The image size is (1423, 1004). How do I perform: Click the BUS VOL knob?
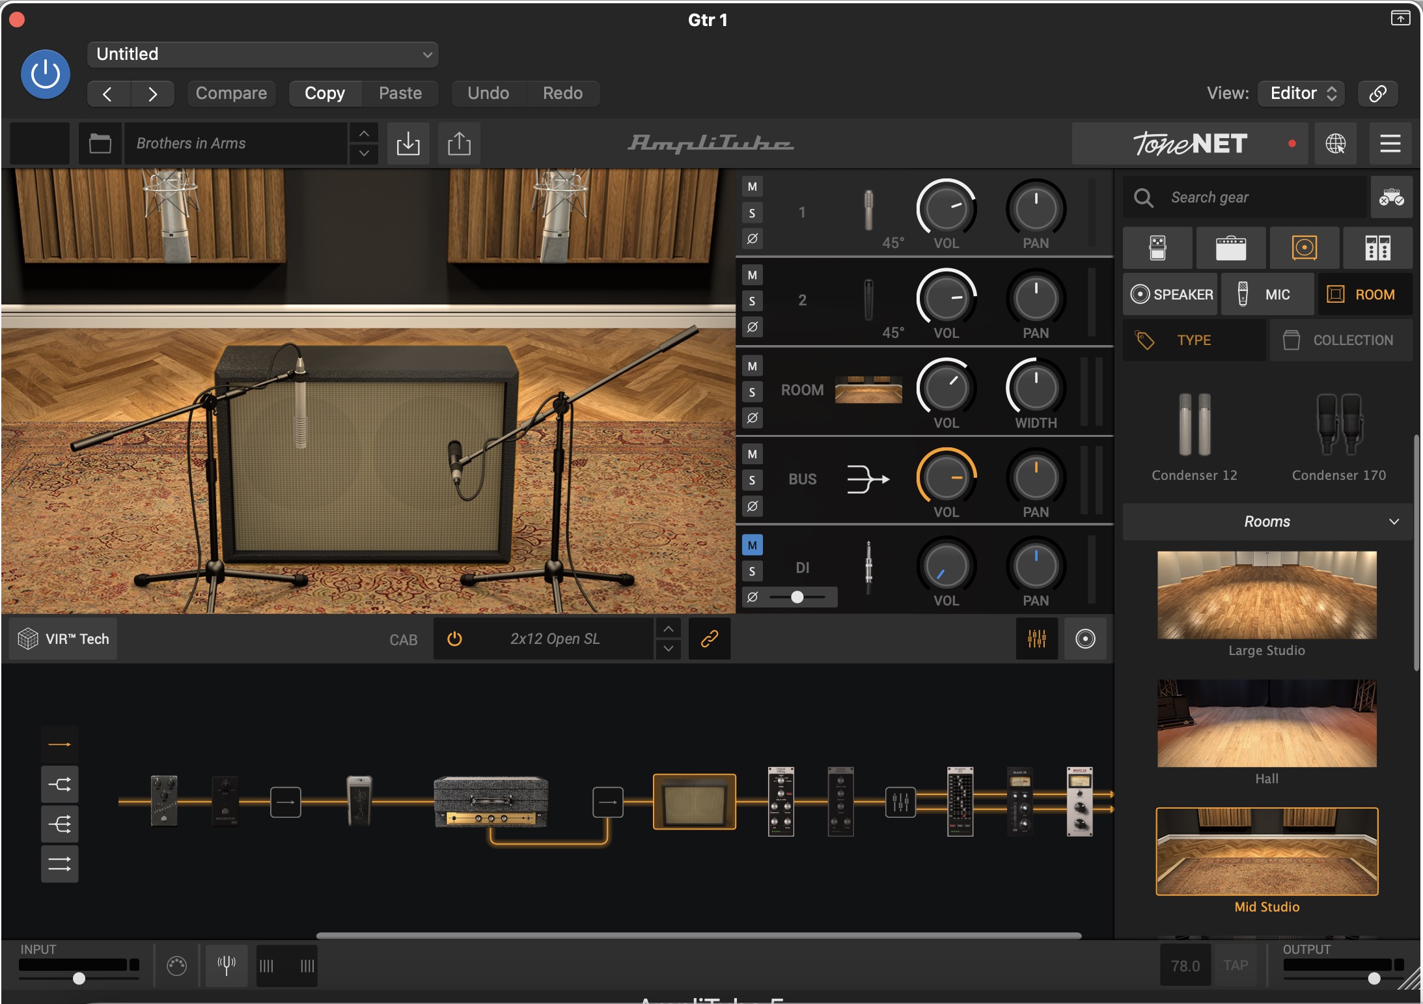946,477
